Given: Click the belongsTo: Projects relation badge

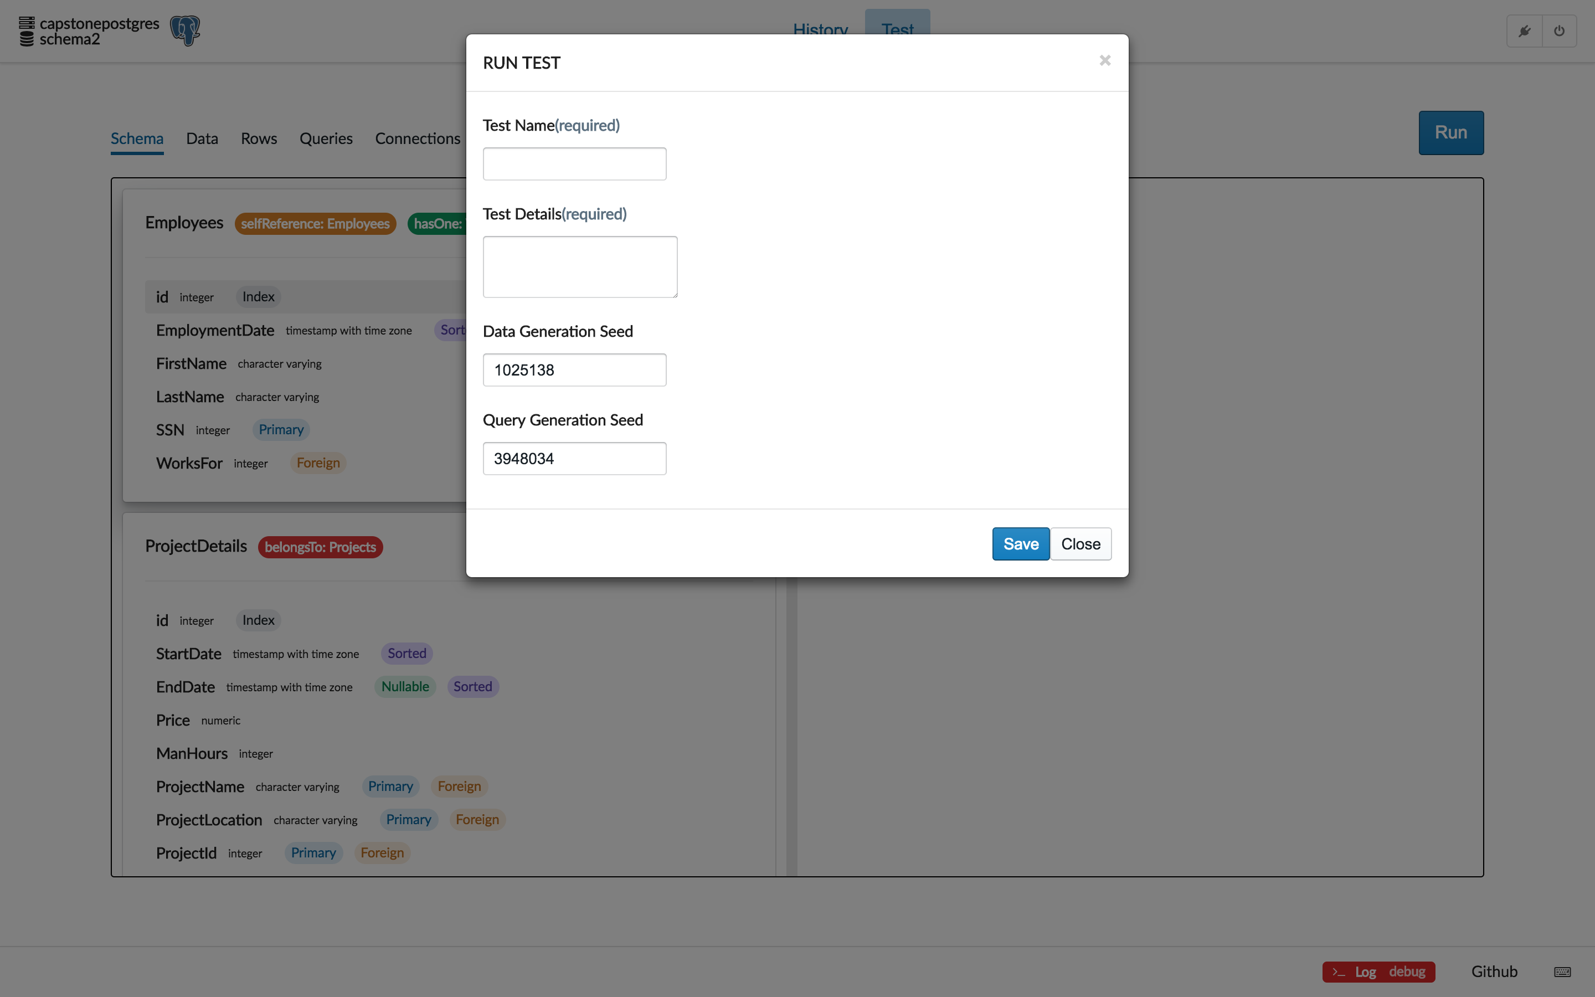Looking at the screenshot, I should pos(320,547).
